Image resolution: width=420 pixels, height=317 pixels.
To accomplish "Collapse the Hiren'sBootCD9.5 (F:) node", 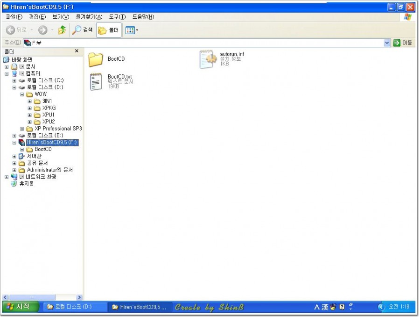I will [x=14, y=143].
